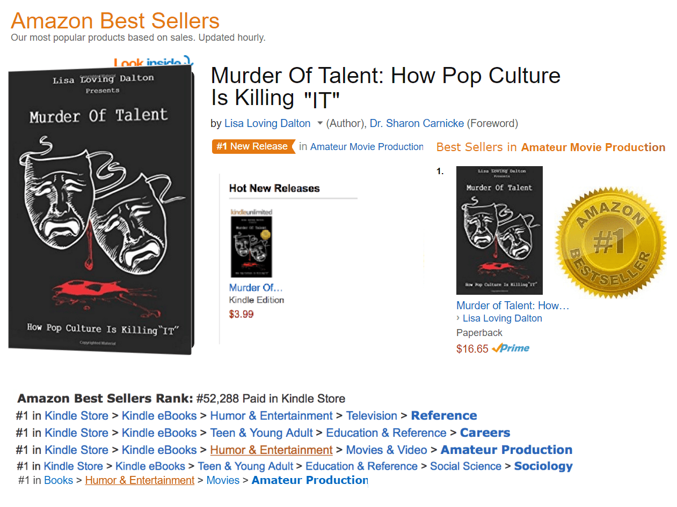677x507 pixels.
Task: Open the large Murder Of Talent book cover
Action: pyautogui.click(x=100, y=209)
